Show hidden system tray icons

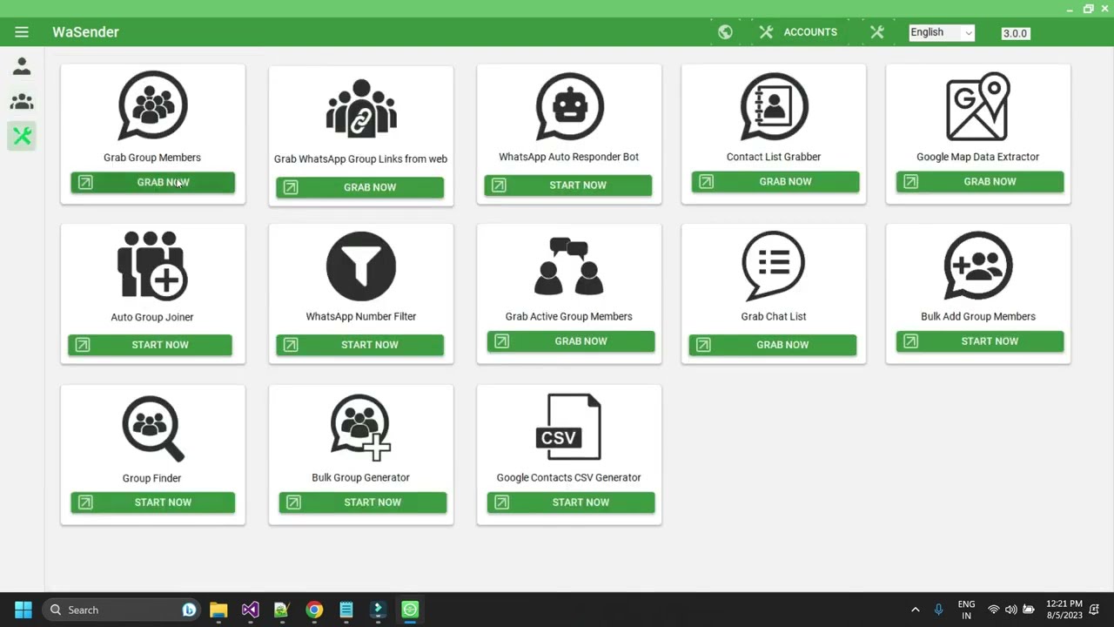click(x=915, y=610)
